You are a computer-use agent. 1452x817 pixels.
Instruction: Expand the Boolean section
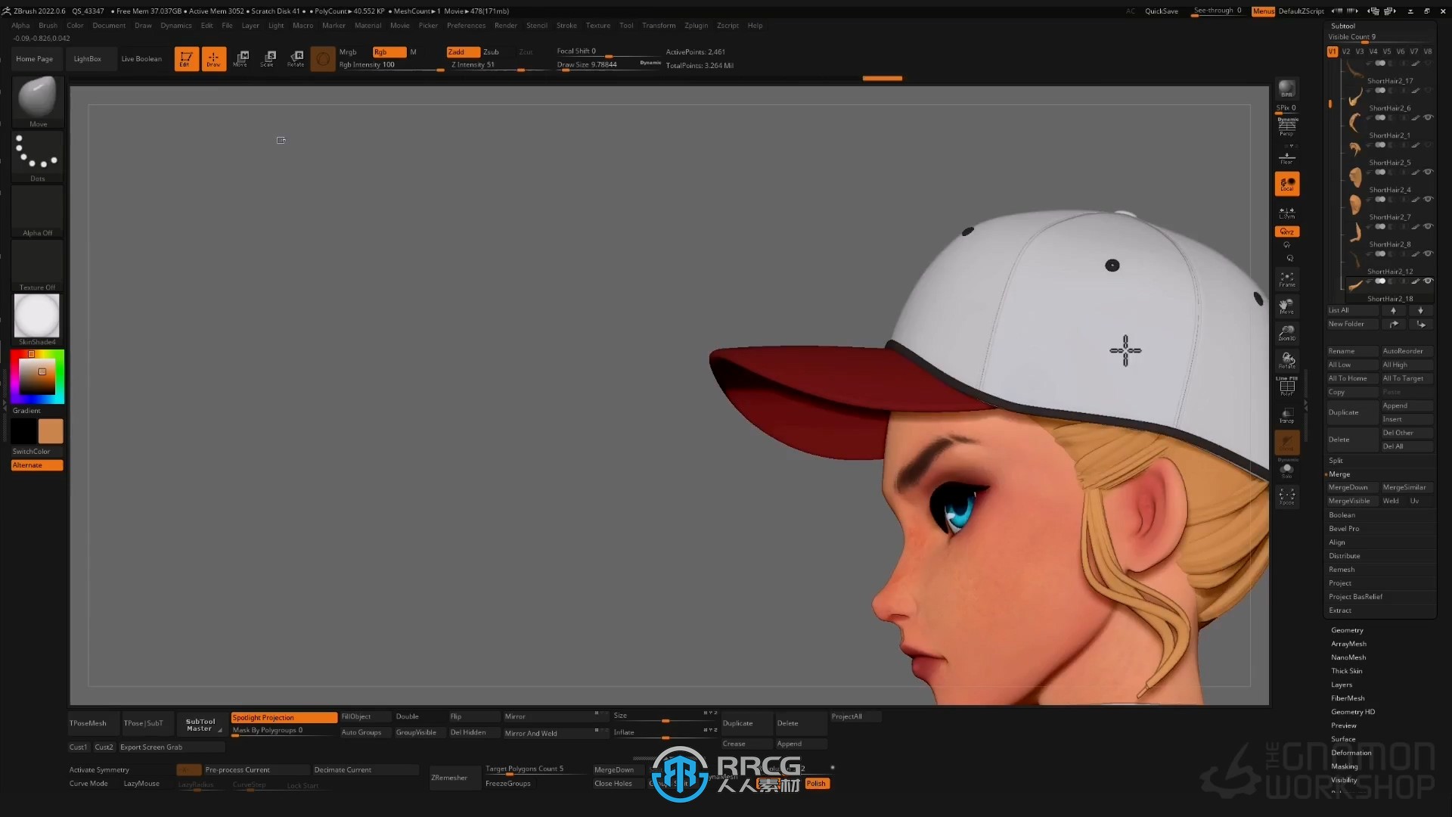[1342, 514]
